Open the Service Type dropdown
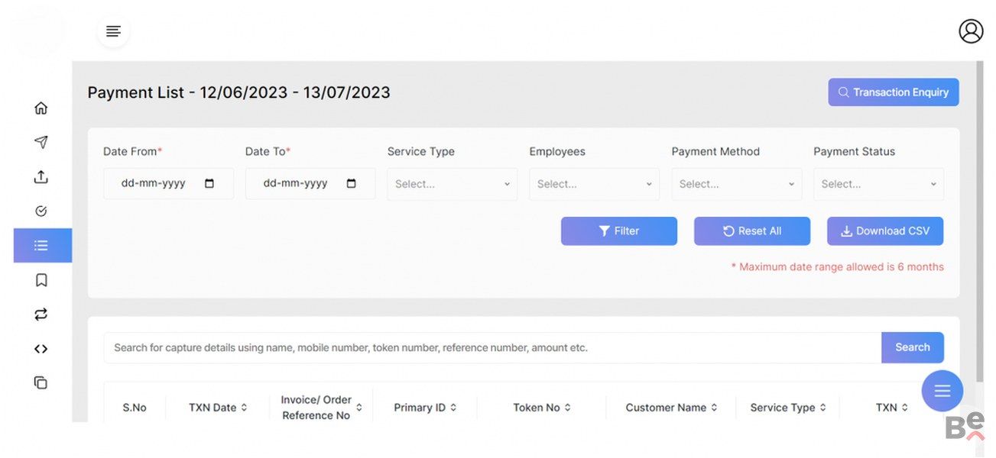 [x=452, y=184]
